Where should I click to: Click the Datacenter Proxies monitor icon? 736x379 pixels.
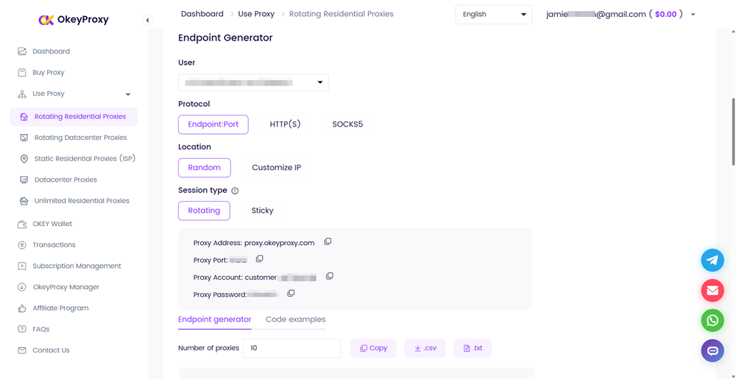[x=24, y=180]
